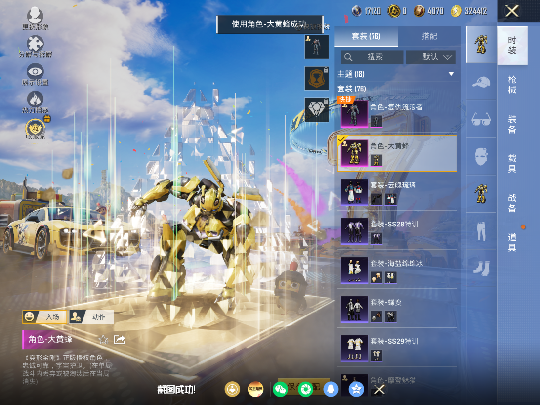The height and width of the screenshot is (405, 540).
Task: Select the face mask category icon
Action: click(x=481, y=156)
